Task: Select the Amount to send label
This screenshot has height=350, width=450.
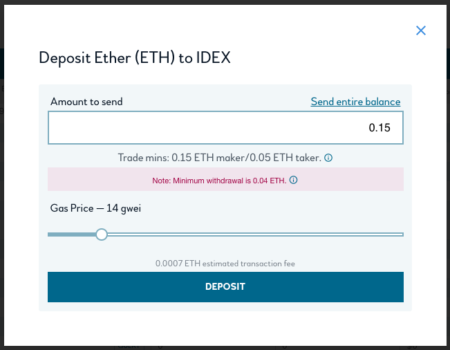Action: (86, 102)
